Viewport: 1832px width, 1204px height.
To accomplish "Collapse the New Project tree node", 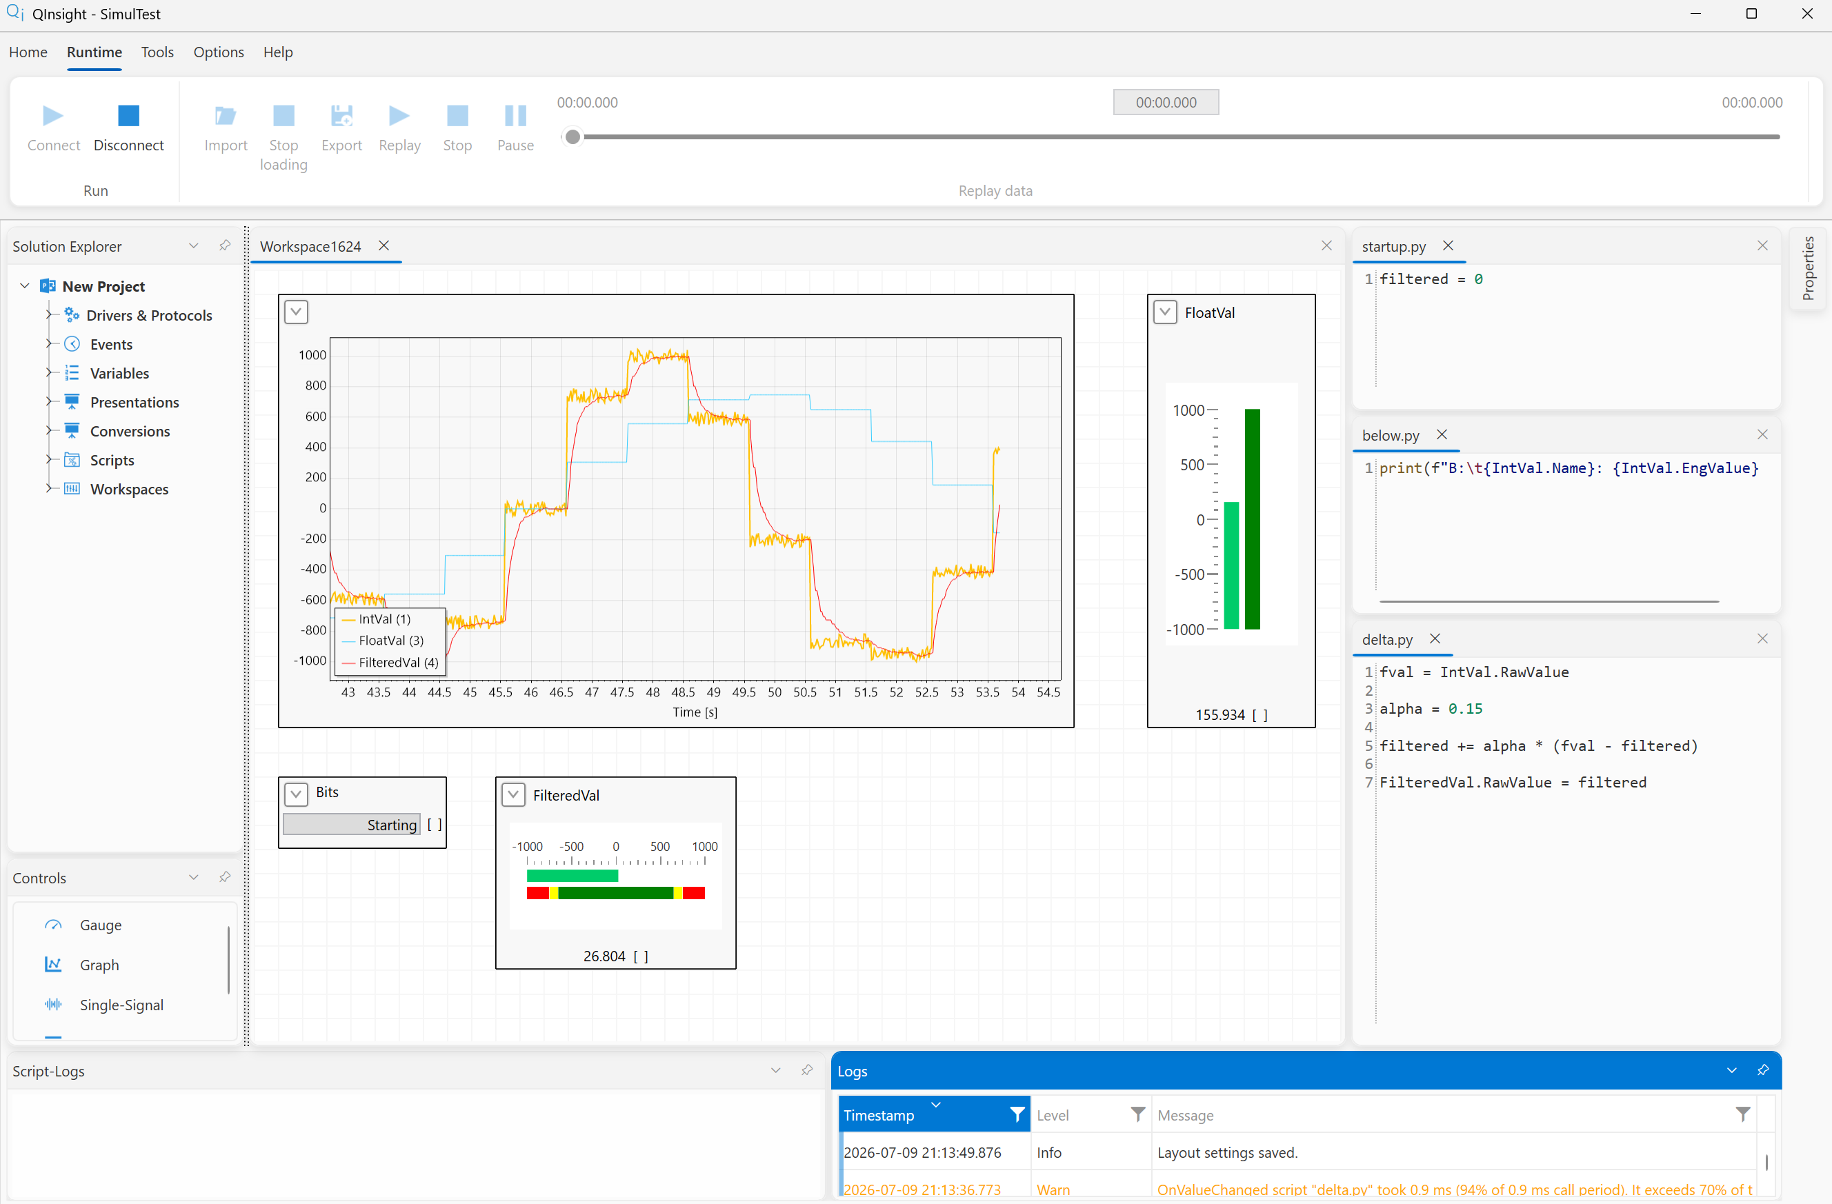I will [25, 285].
